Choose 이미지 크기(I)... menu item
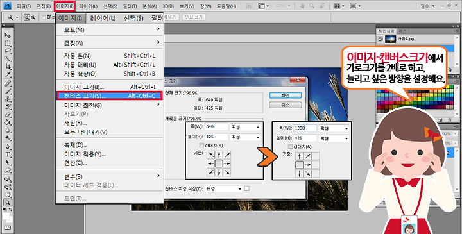Screen dimensions: 462x234 [x=109, y=87]
